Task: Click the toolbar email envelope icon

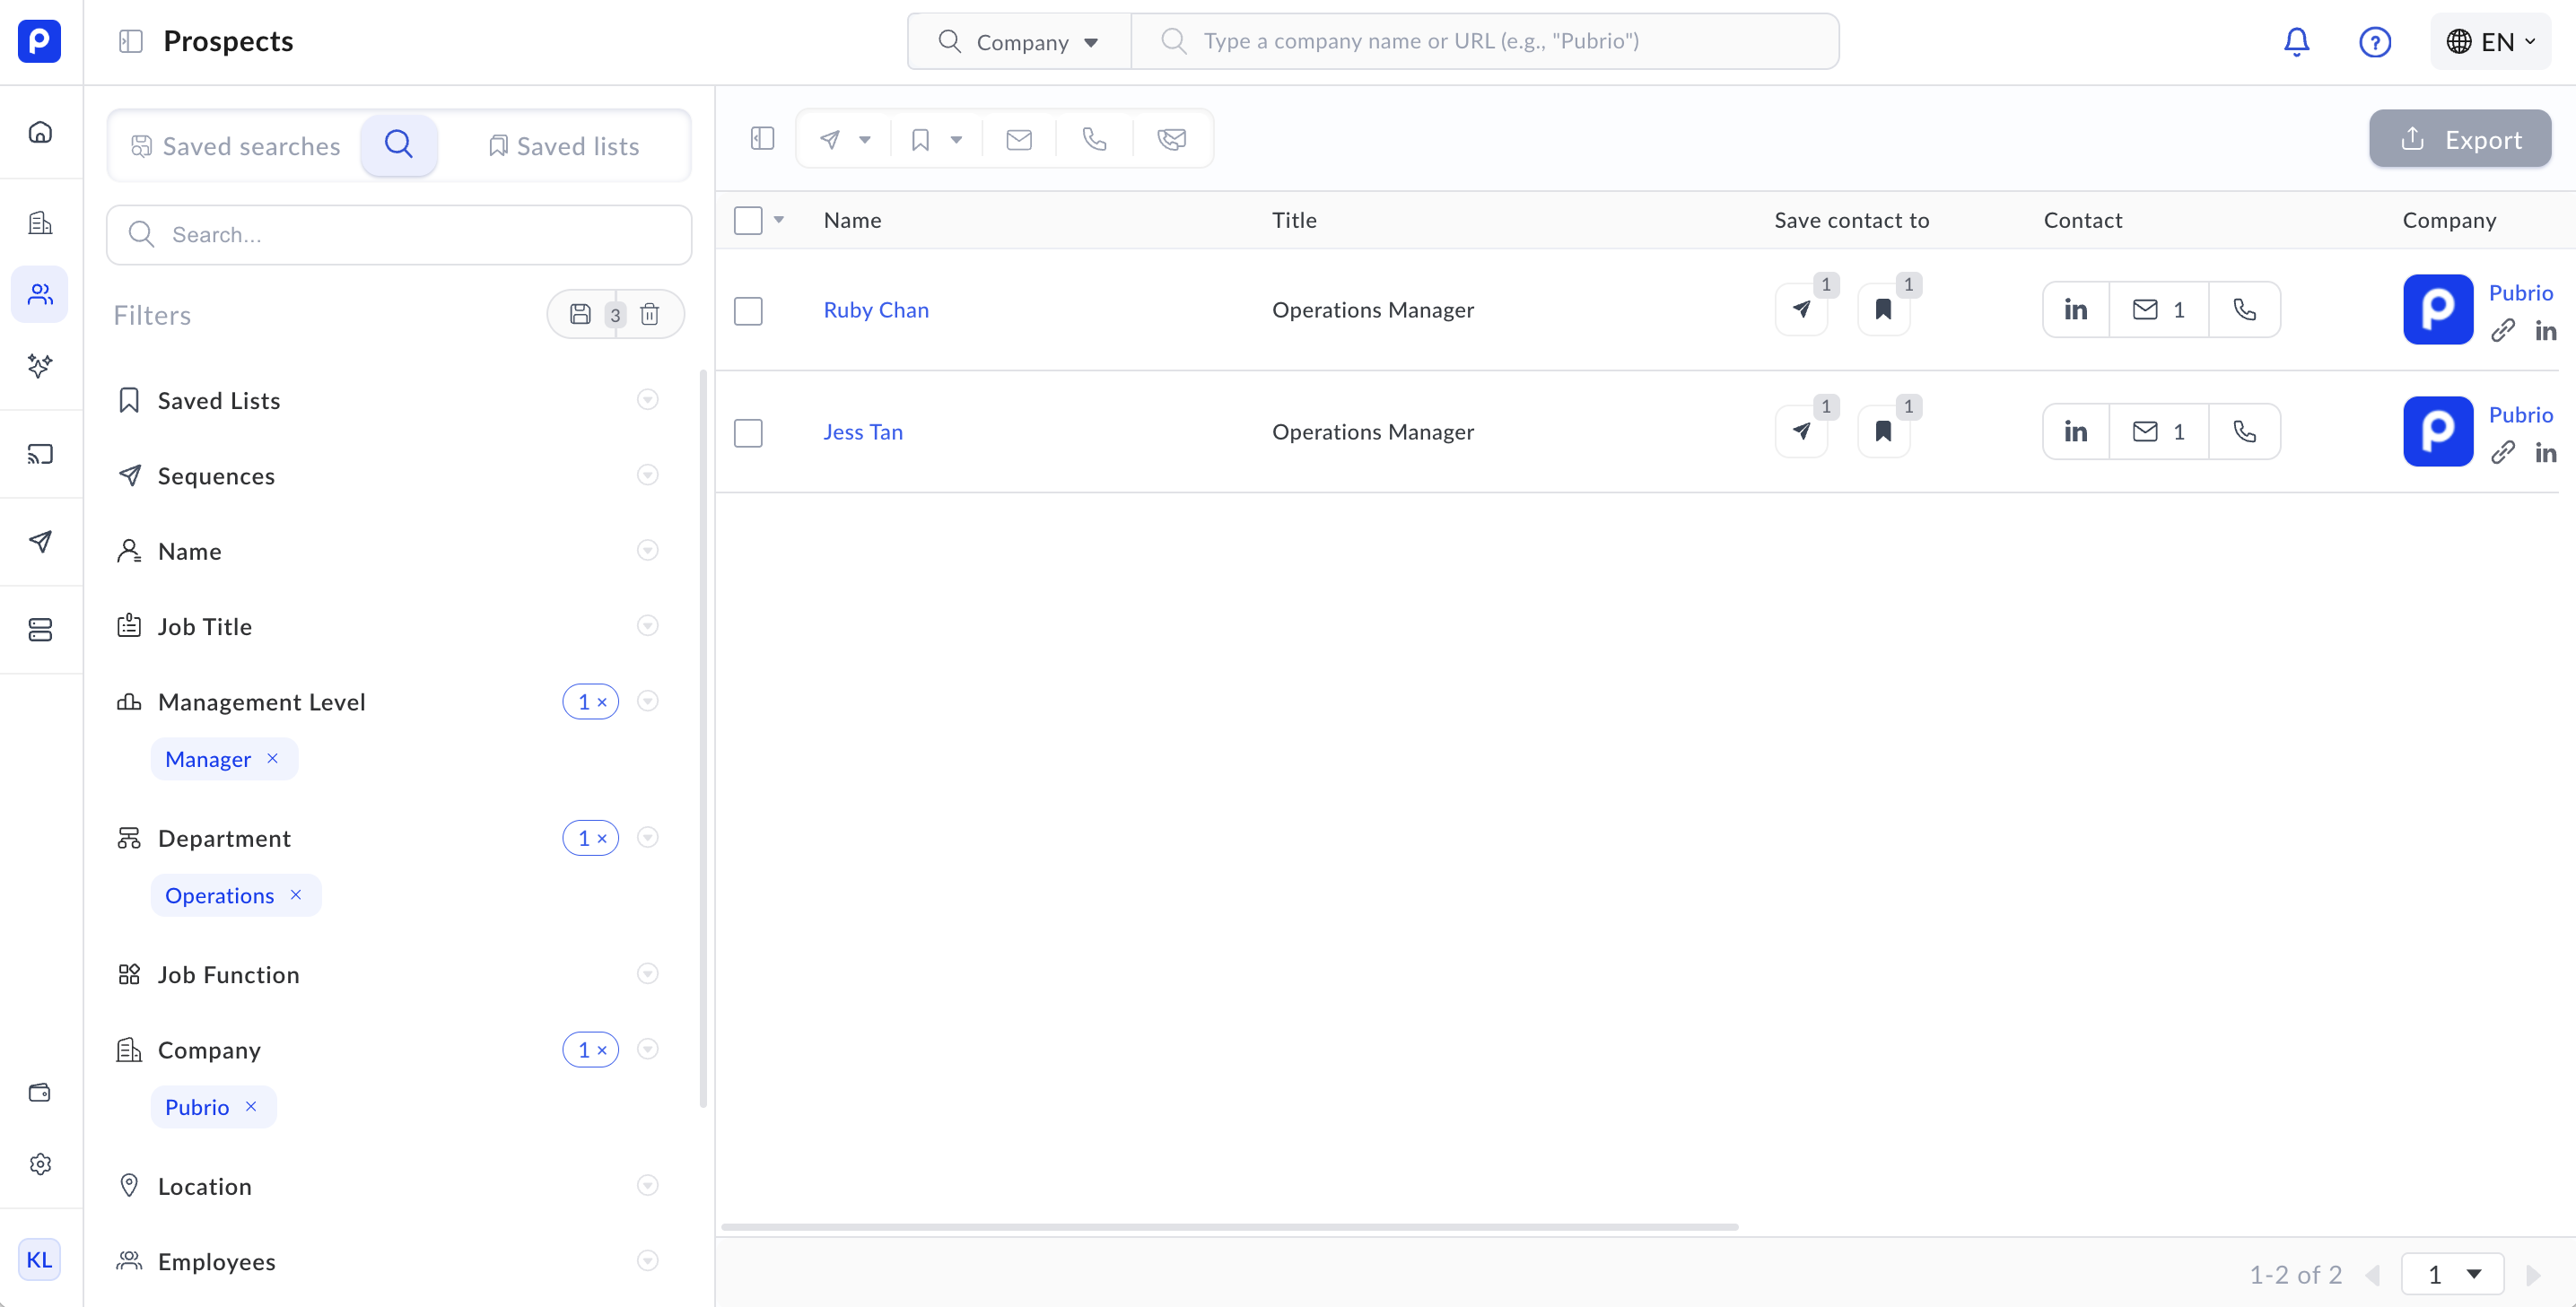Action: pyautogui.click(x=1018, y=139)
